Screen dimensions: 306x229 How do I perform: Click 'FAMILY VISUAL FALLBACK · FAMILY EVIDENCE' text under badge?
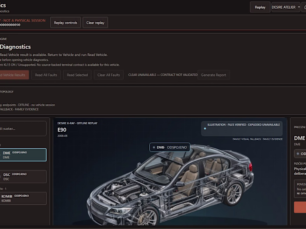coord(257,139)
